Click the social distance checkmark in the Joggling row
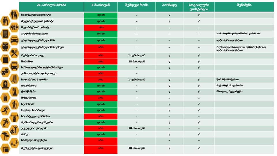 (x=199, y=110)
